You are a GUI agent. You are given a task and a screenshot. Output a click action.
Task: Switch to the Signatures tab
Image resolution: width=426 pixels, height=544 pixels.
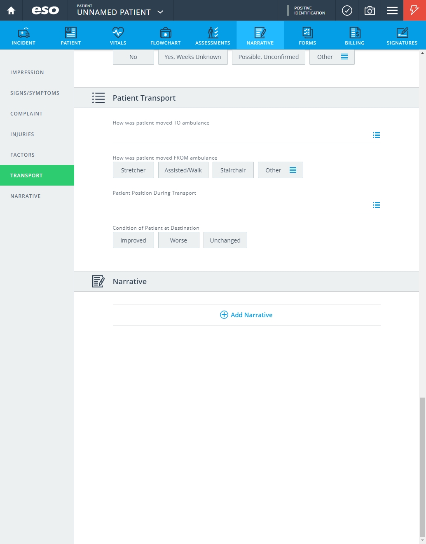[x=402, y=35]
